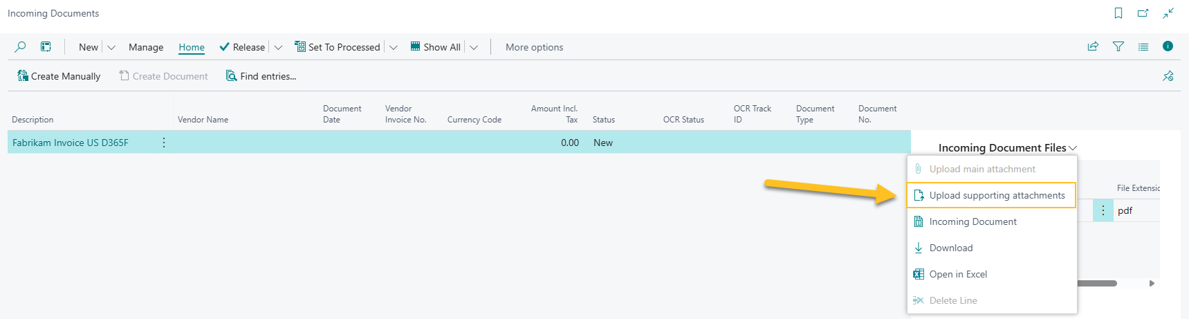Select Upload supporting attachments menu item
The image size is (1189, 319).
[997, 196]
